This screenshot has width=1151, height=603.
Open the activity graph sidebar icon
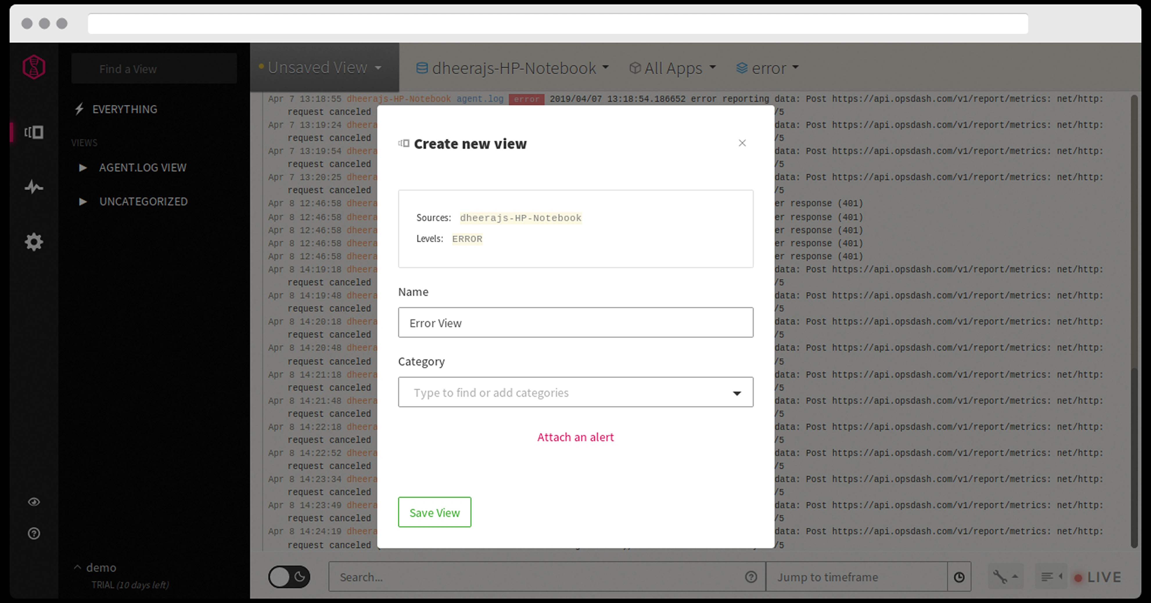click(34, 187)
